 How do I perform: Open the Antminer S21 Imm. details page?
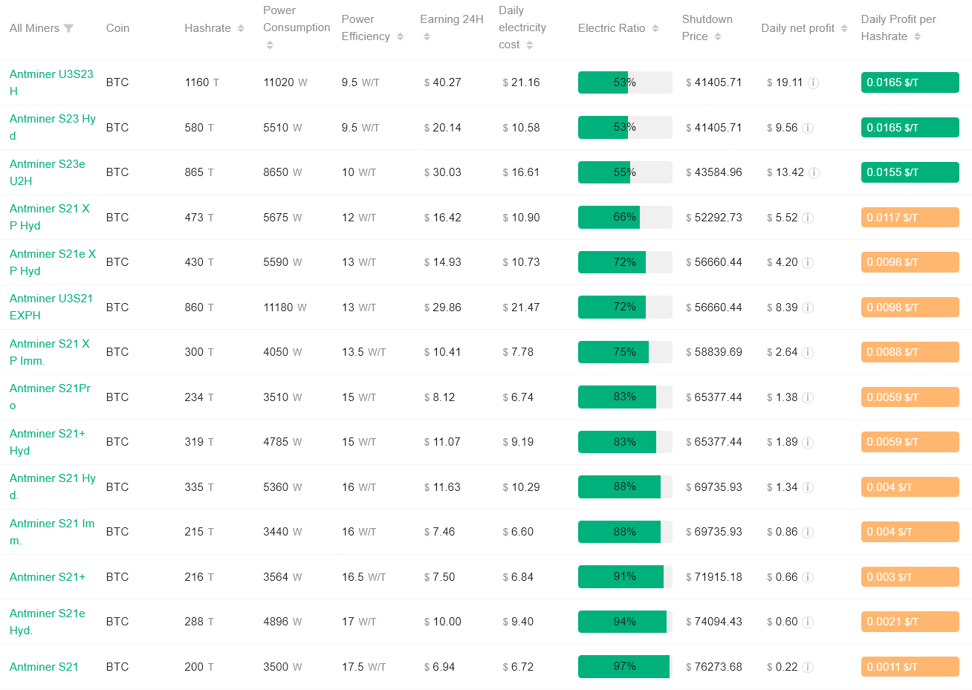pos(52,531)
